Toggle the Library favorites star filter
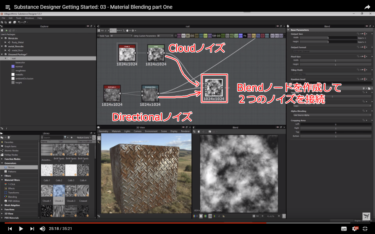Viewport: 375px width, 234px height. [71, 138]
